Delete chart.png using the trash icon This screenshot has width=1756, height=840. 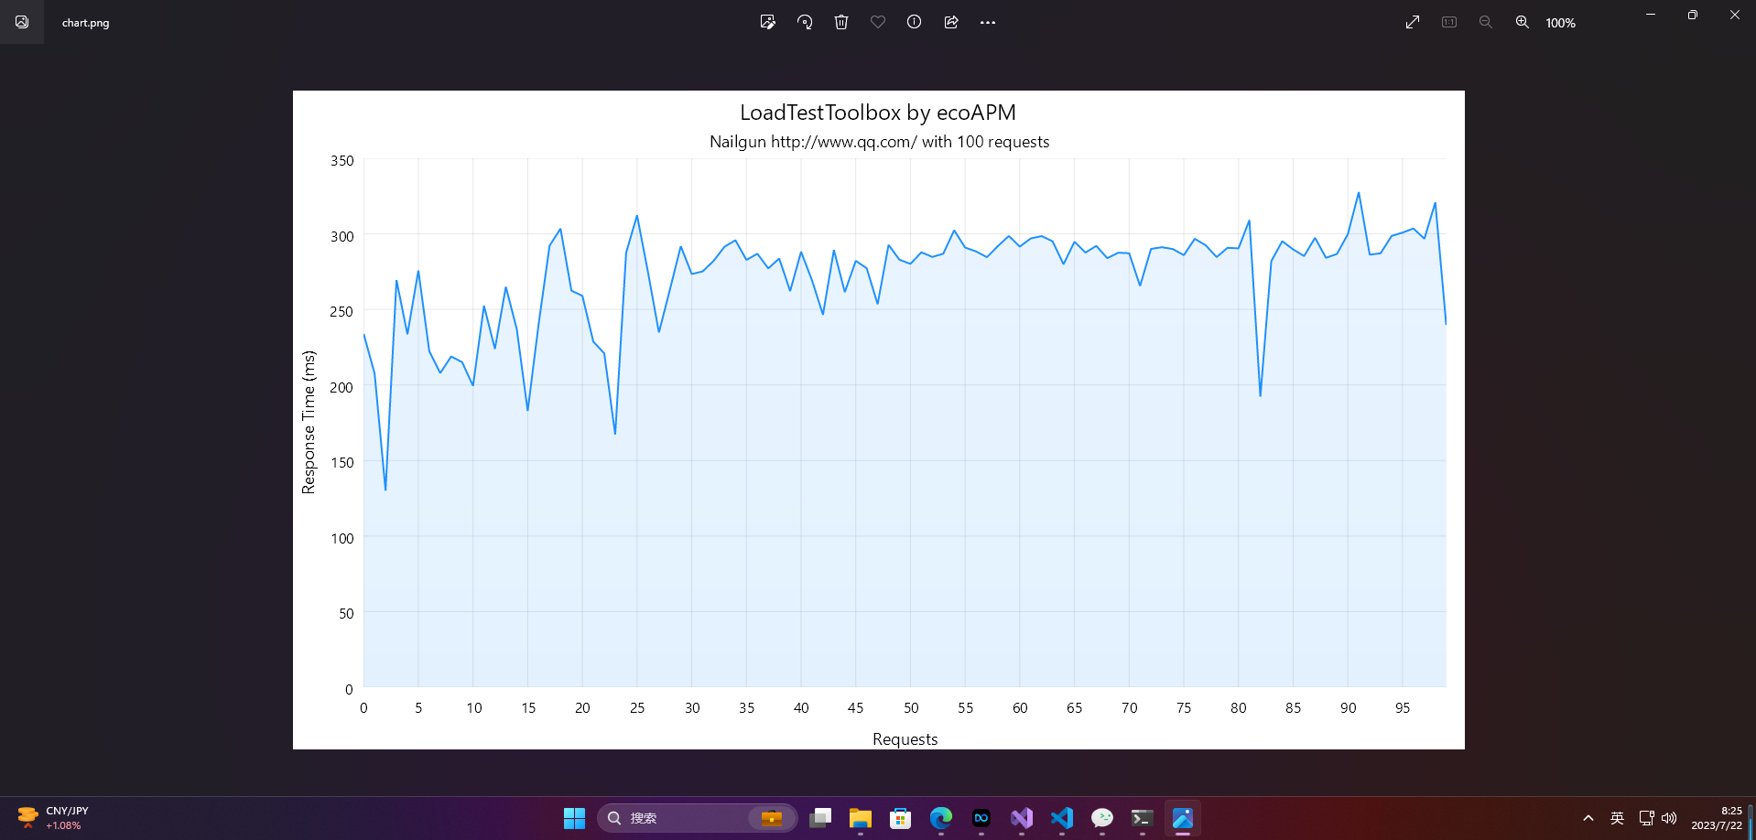[x=841, y=22]
